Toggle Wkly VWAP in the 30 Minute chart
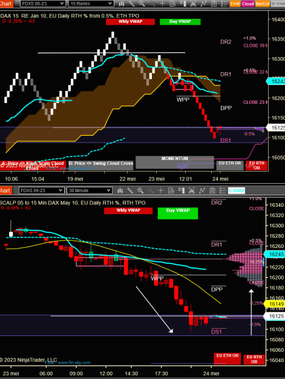The width and height of the screenshot is (285, 379). pos(128,210)
